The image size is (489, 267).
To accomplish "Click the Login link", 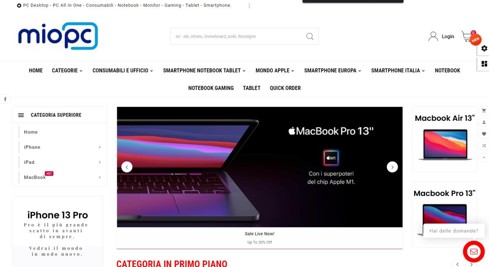I will point(448,37).
